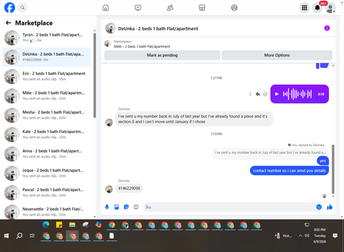
Task: Open the Marketplace storefront tab
Action: pos(202,8)
